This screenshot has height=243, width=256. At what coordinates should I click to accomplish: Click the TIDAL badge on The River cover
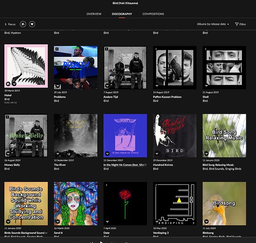point(57,154)
